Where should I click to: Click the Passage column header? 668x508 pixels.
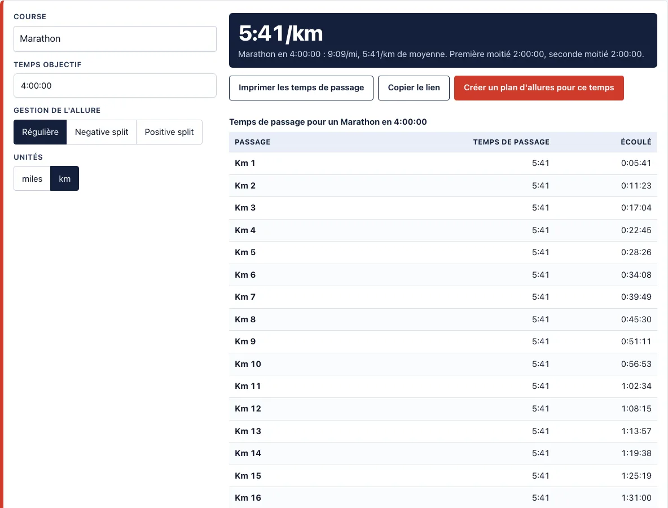pyautogui.click(x=253, y=142)
